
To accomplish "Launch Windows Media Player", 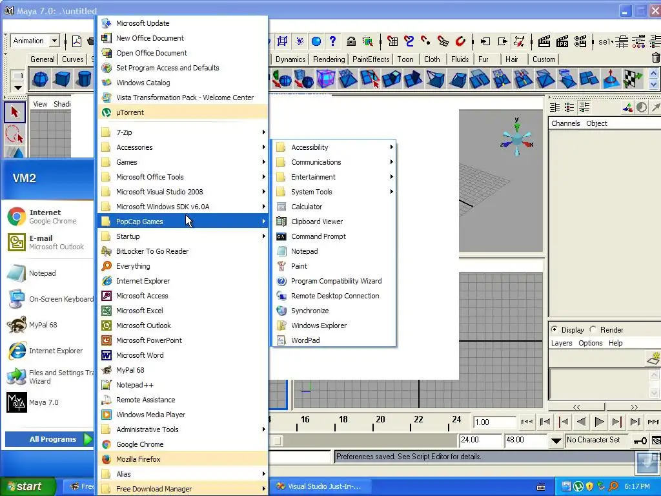I will coord(183,415).
